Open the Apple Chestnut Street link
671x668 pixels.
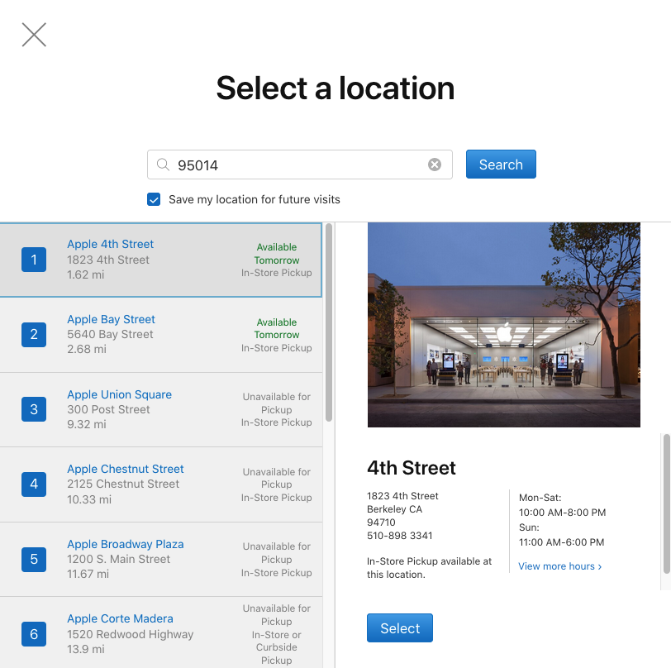point(126,469)
